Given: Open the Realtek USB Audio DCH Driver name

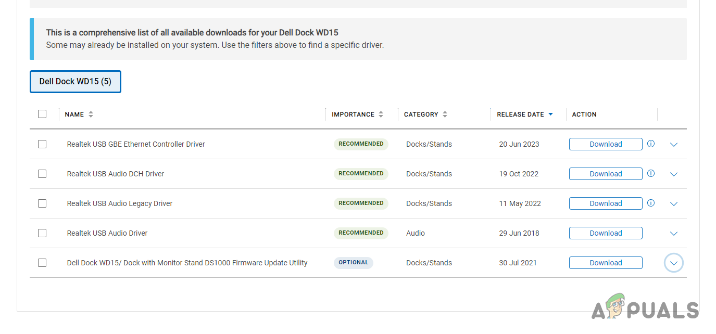Looking at the screenshot, I should pos(116,174).
